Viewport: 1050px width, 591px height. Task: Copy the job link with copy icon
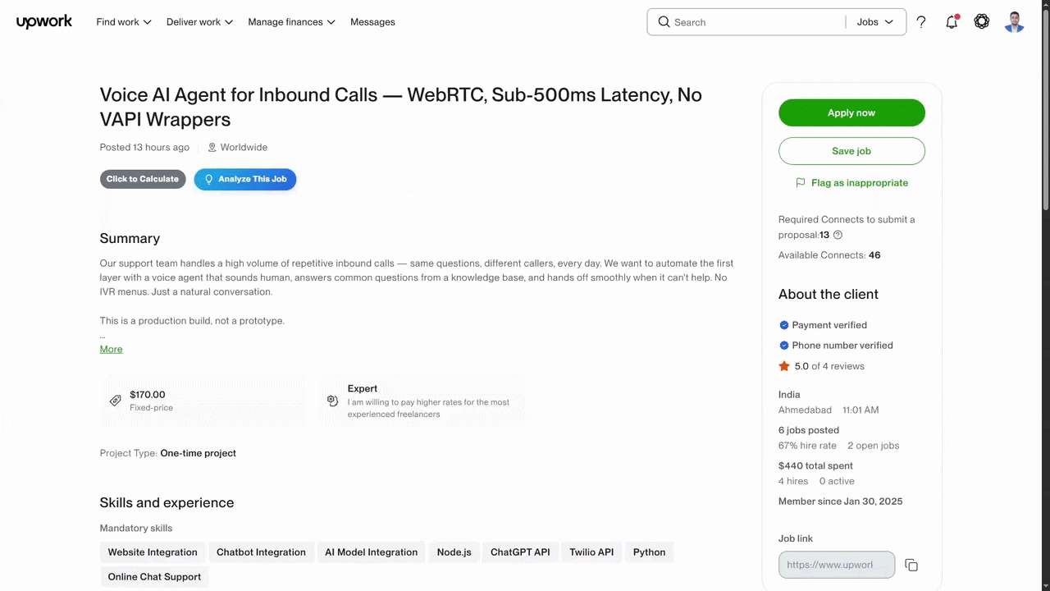911,565
